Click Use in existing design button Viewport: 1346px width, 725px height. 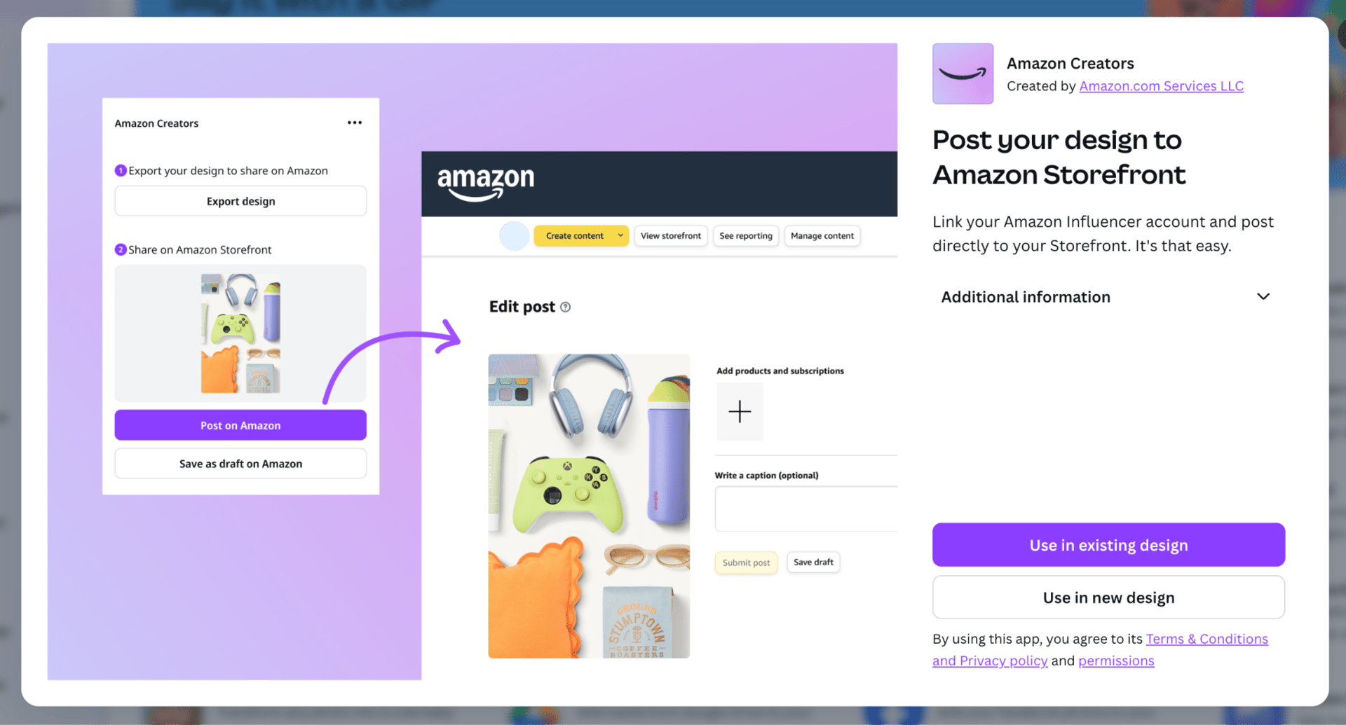click(1108, 545)
